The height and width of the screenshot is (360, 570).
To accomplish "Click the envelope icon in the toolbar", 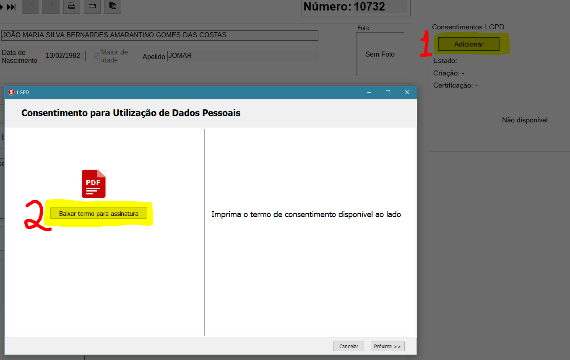I will point(92,6).
